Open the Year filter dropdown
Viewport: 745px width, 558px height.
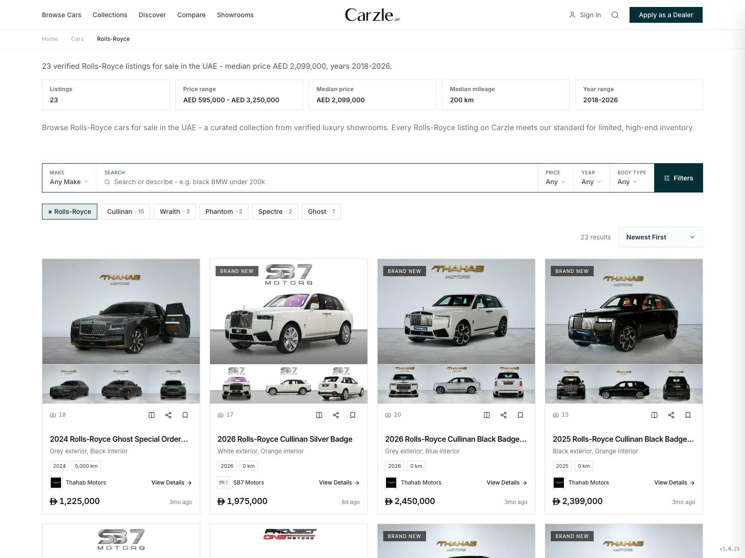pyautogui.click(x=591, y=178)
